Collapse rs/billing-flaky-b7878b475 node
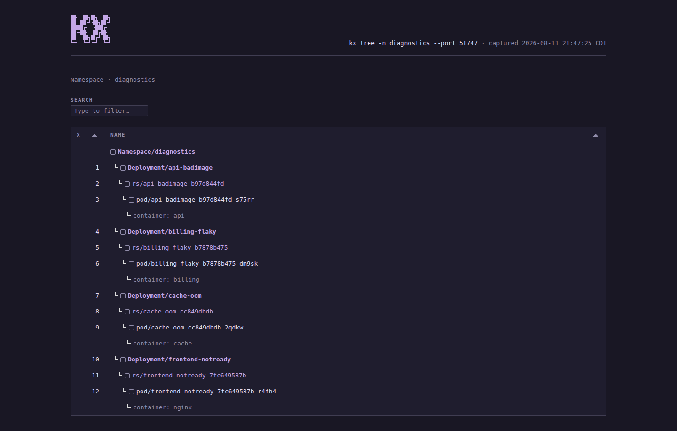Viewport: 677px width, 431px height. tap(127, 248)
